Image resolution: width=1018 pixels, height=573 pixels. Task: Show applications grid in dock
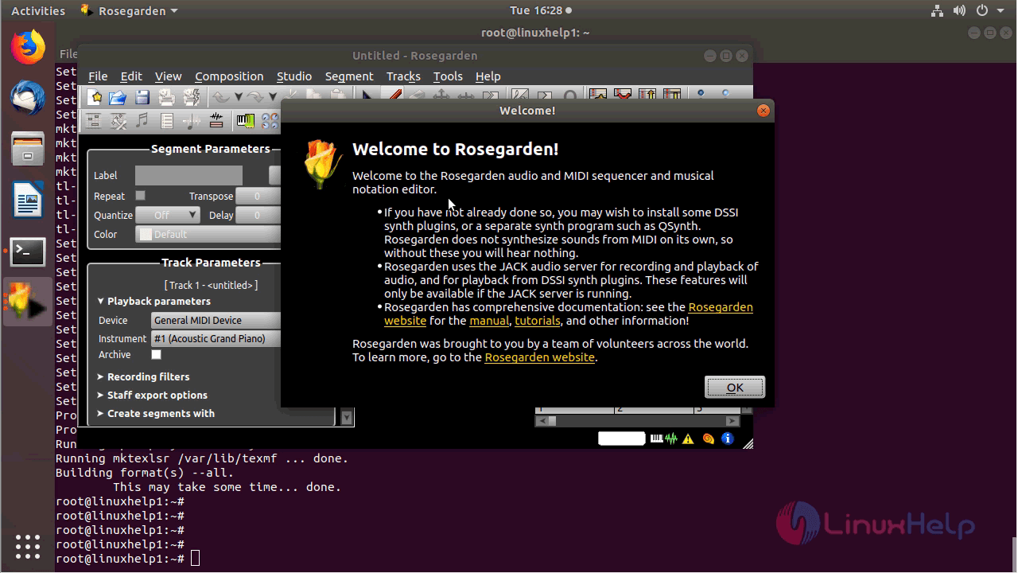(x=28, y=546)
